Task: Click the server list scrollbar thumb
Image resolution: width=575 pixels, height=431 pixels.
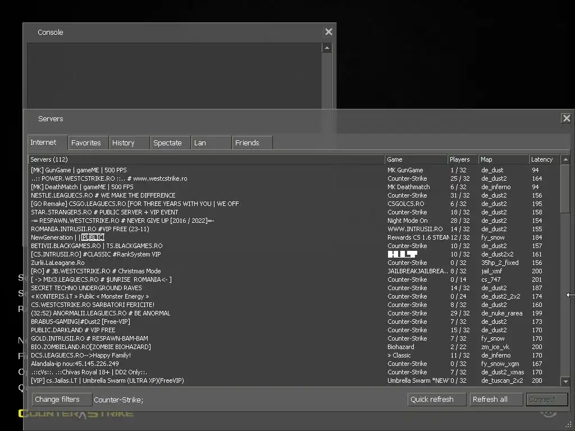Action: pos(565,189)
